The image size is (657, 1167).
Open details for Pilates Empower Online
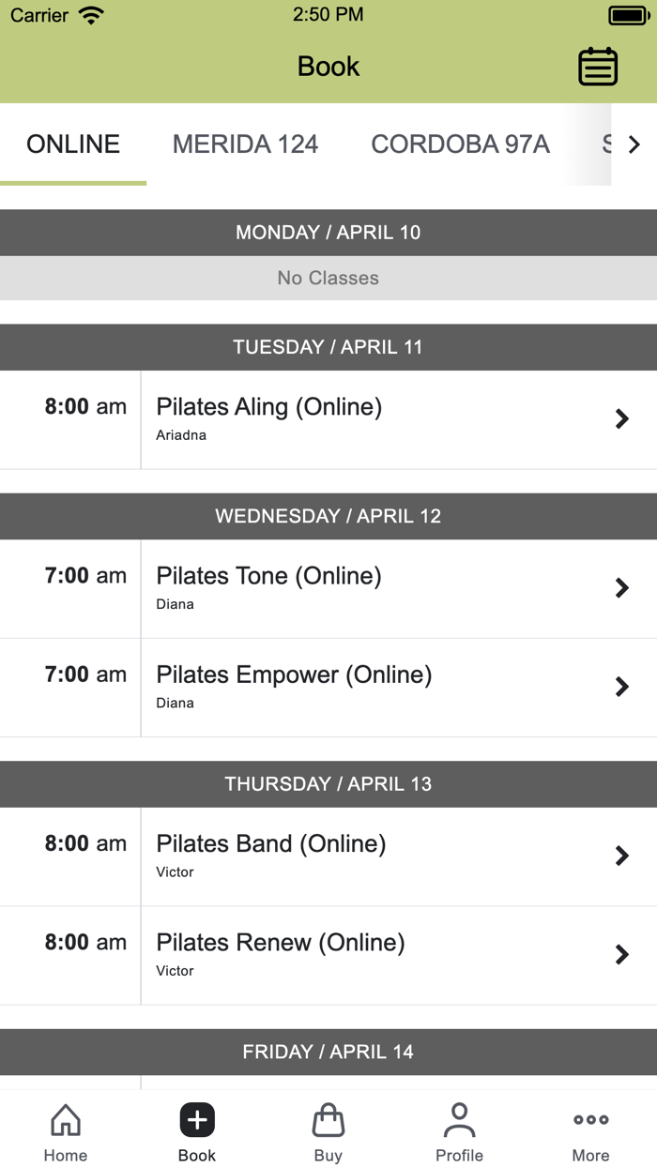click(328, 686)
